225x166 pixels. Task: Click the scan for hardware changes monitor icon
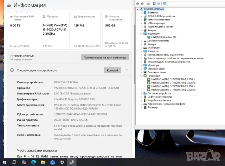click(x=165, y=4)
